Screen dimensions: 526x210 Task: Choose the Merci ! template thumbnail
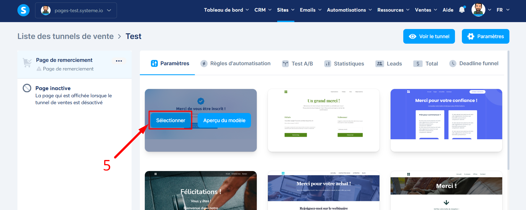click(446, 190)
